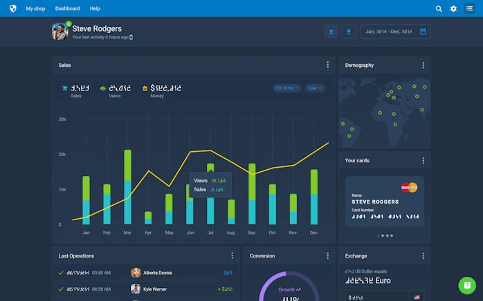Click the US flag in exchange field
483x301 pixels.
click(417, 298)
